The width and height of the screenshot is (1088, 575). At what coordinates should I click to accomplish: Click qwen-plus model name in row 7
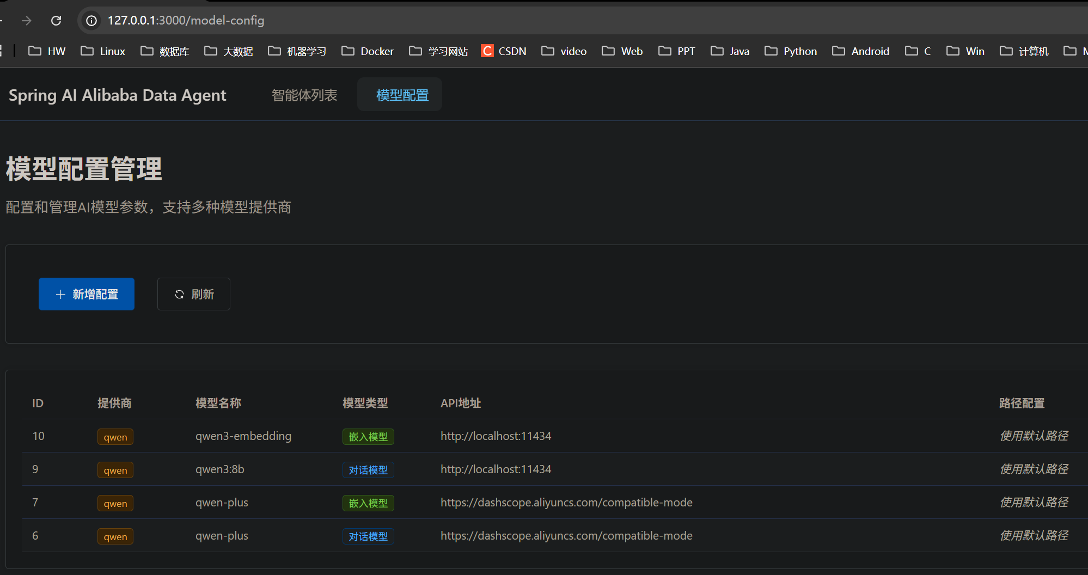tap(222, 503)
